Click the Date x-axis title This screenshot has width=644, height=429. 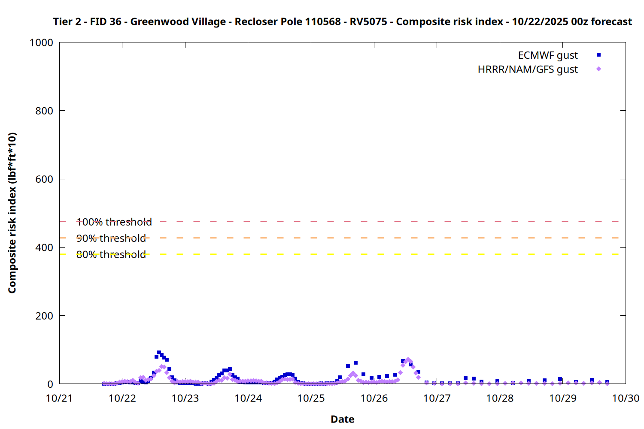click(x=342, y=419)
